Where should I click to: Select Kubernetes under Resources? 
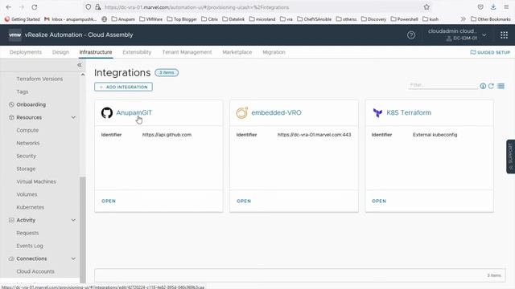(31, 207)
